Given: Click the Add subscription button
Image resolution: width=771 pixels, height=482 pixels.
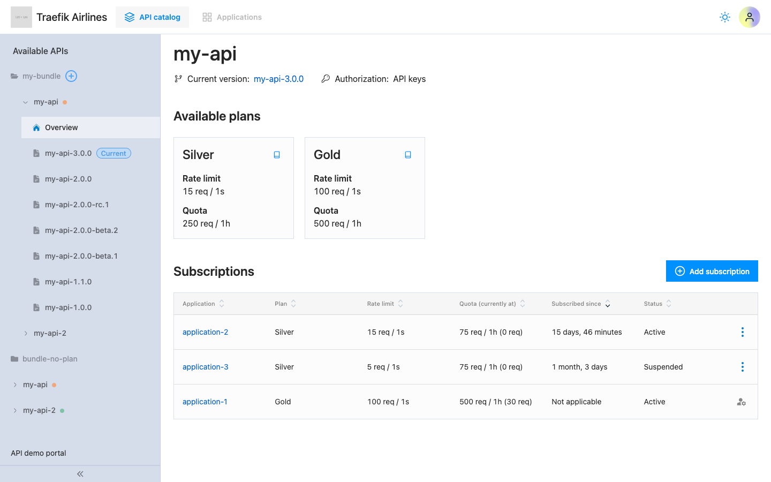Looking at the screenshot, I should (712, 271).
